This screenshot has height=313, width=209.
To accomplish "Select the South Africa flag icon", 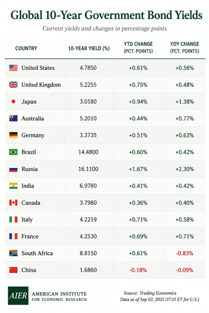I will coord(13,253).
